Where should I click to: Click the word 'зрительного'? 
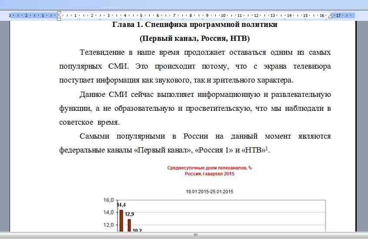point(234,80)
